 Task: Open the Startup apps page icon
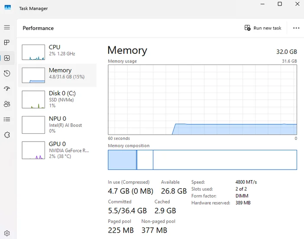[x=7, y=89]
